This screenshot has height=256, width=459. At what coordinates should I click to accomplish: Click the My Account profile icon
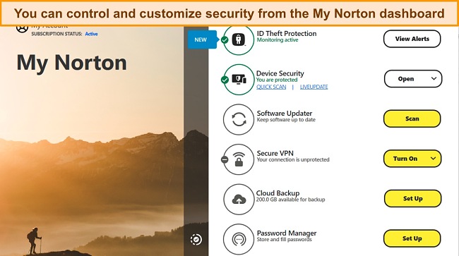(22, 29)
